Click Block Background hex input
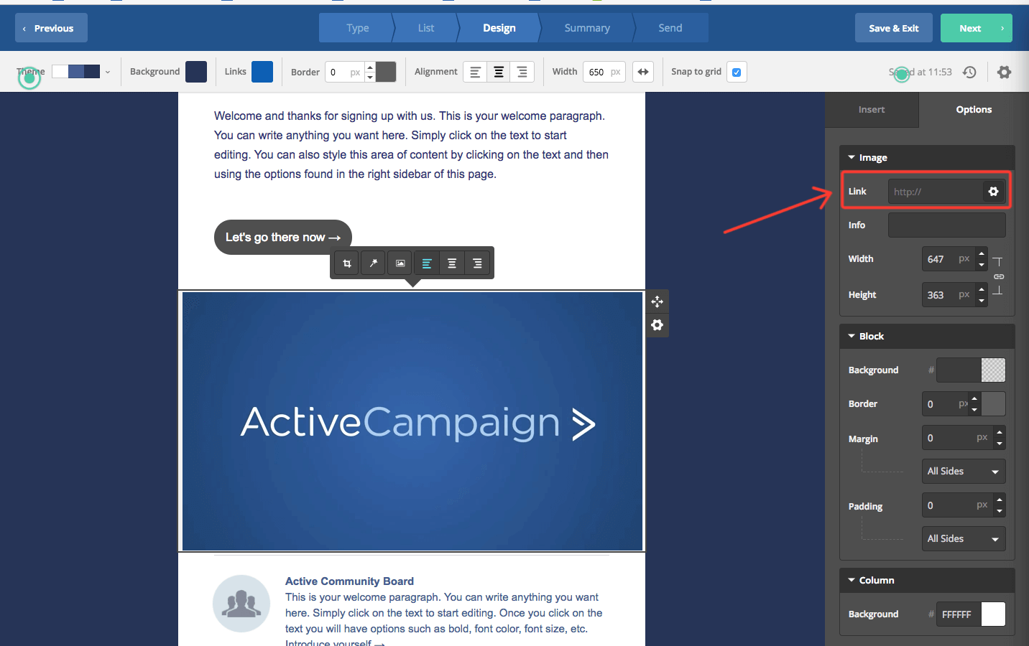Screen dimensions: 1029x646 point(959,370)
